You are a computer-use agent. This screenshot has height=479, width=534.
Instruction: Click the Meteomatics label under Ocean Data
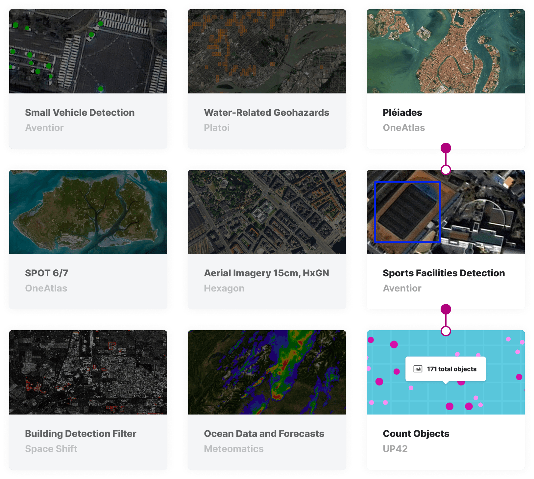[x=233, y=449]
